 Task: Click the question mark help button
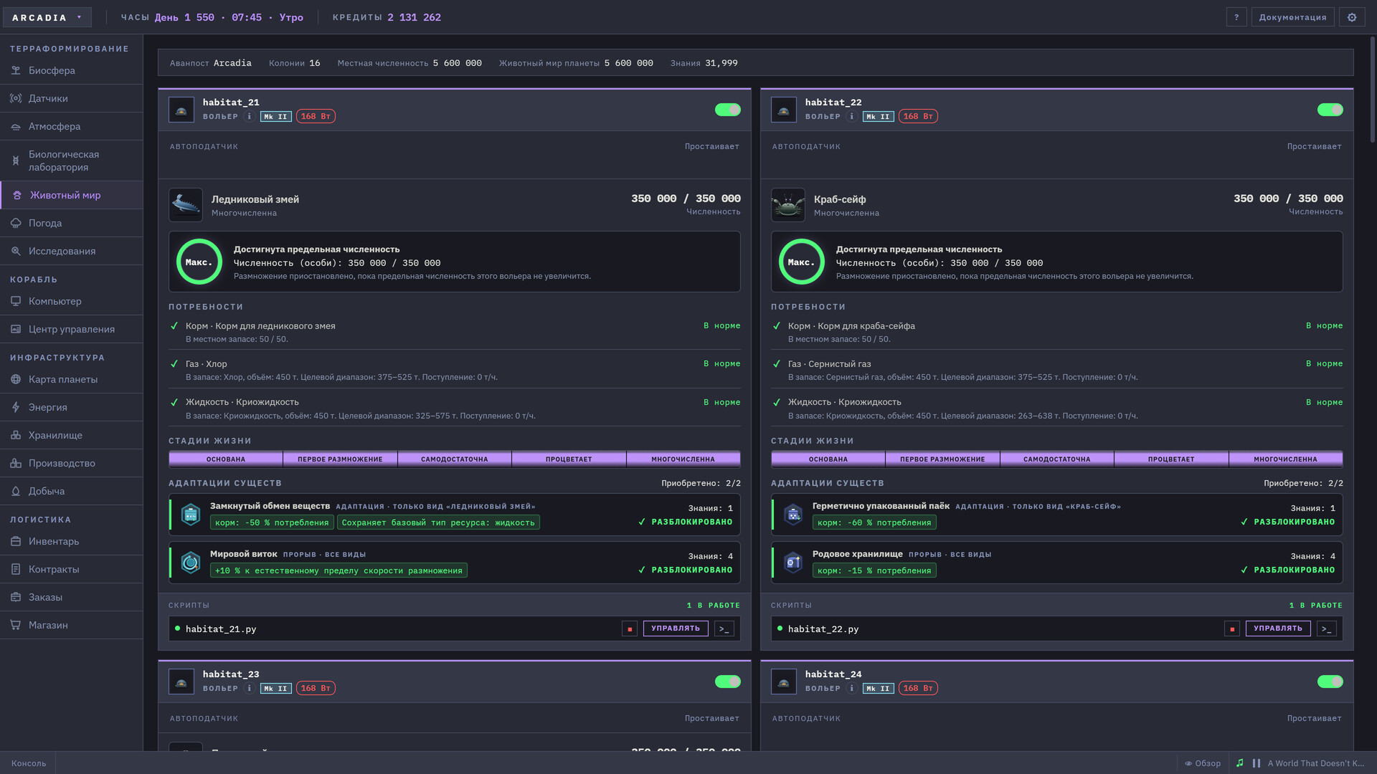[x=1236, y=17]
